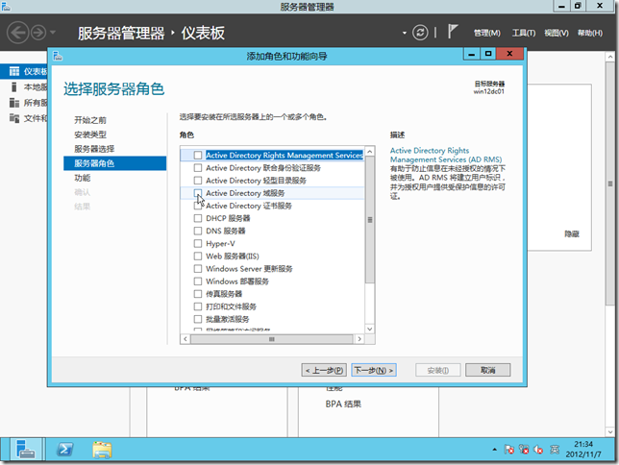Click the wizard title bar icon

(58, 56)
